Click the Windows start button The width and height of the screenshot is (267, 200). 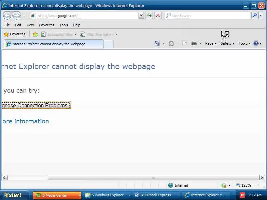(14, 195)
